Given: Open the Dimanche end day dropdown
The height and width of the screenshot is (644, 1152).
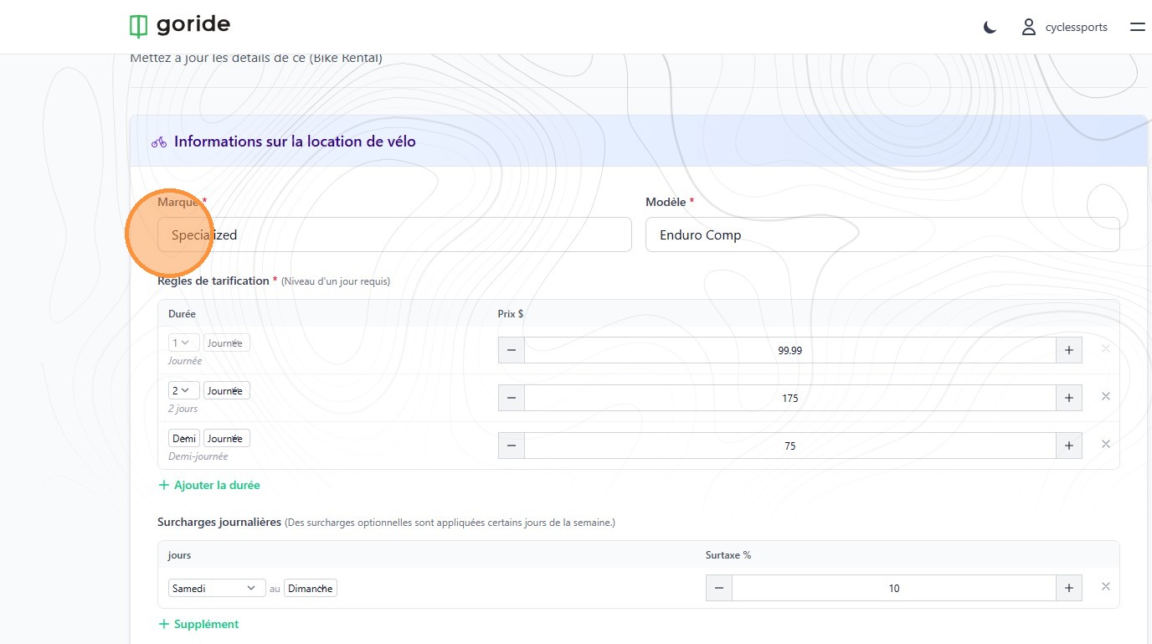Looking at the screenshot, I should tap(310, 588).
